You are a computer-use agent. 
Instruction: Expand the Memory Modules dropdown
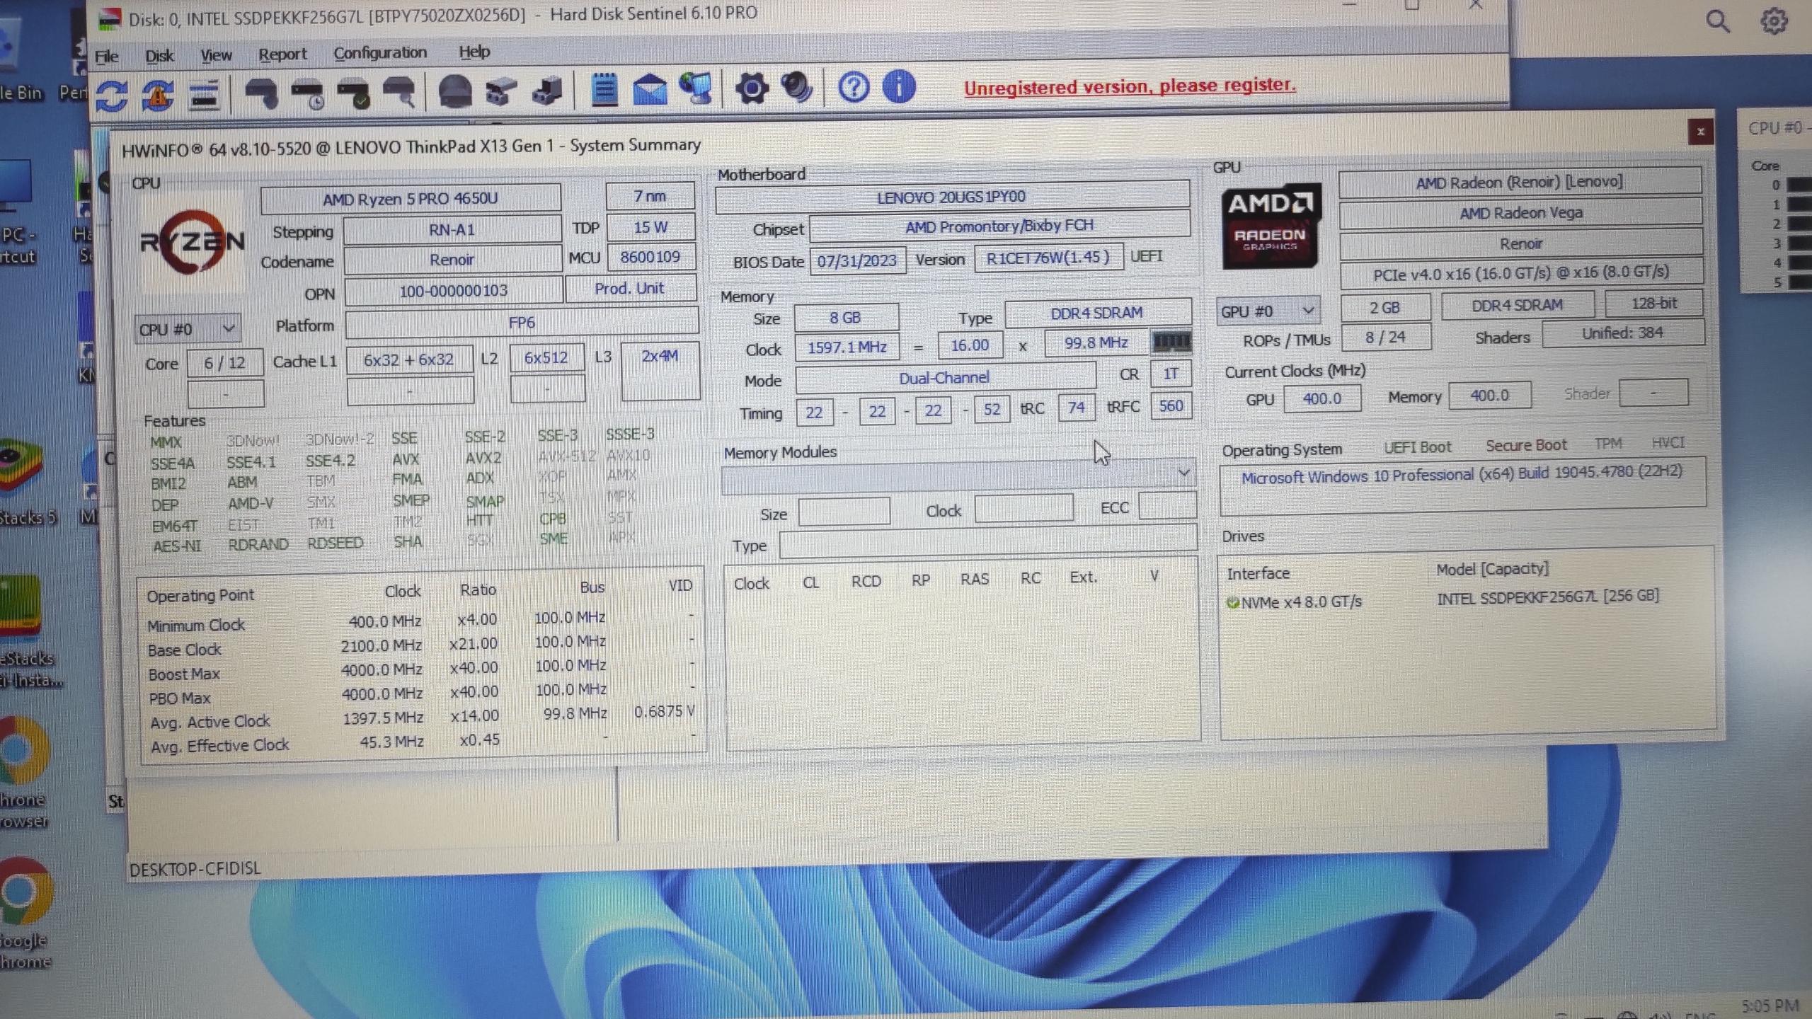point(1183,473)
